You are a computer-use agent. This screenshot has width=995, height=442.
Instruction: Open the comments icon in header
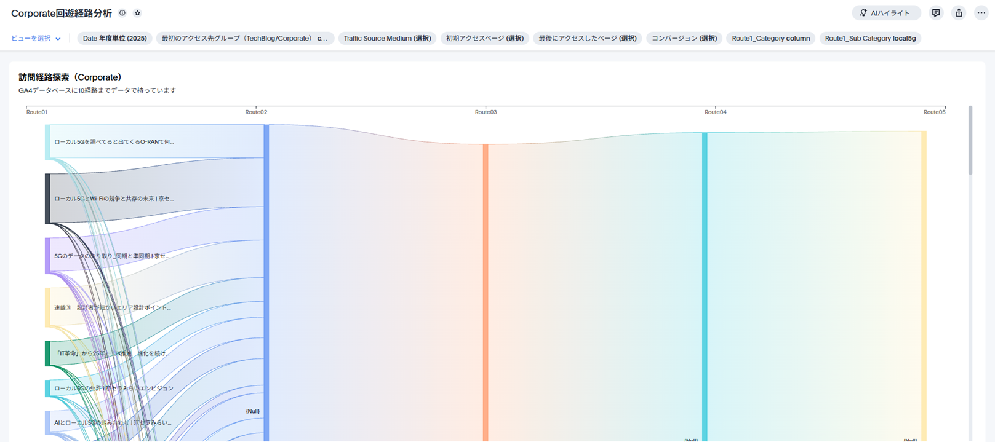(936, 13)
